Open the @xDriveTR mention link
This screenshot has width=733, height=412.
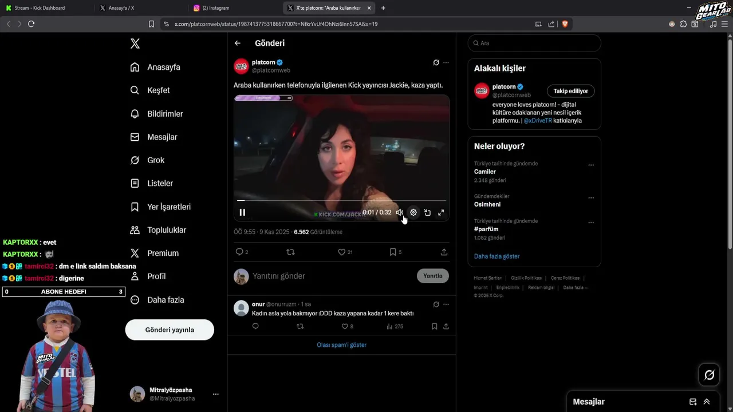coord(538,121)
